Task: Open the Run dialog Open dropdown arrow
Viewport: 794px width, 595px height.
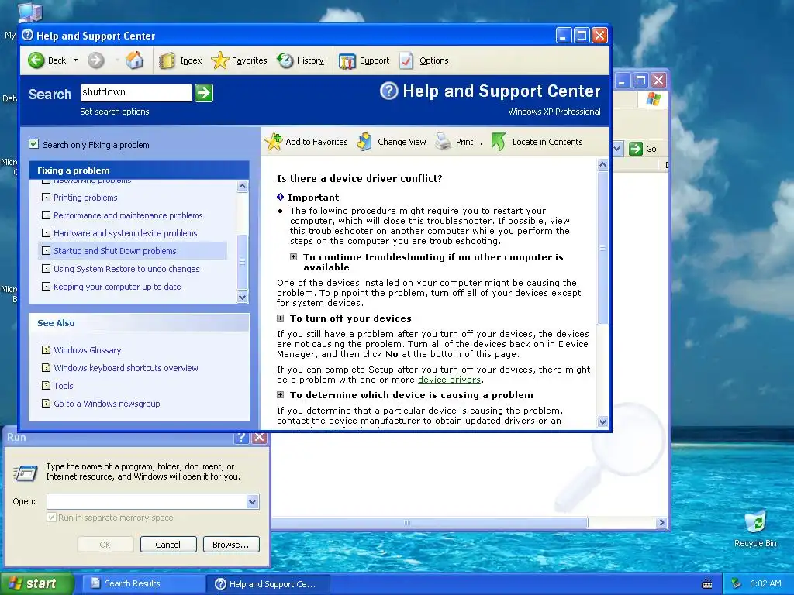Action: (x=253, y=501)
